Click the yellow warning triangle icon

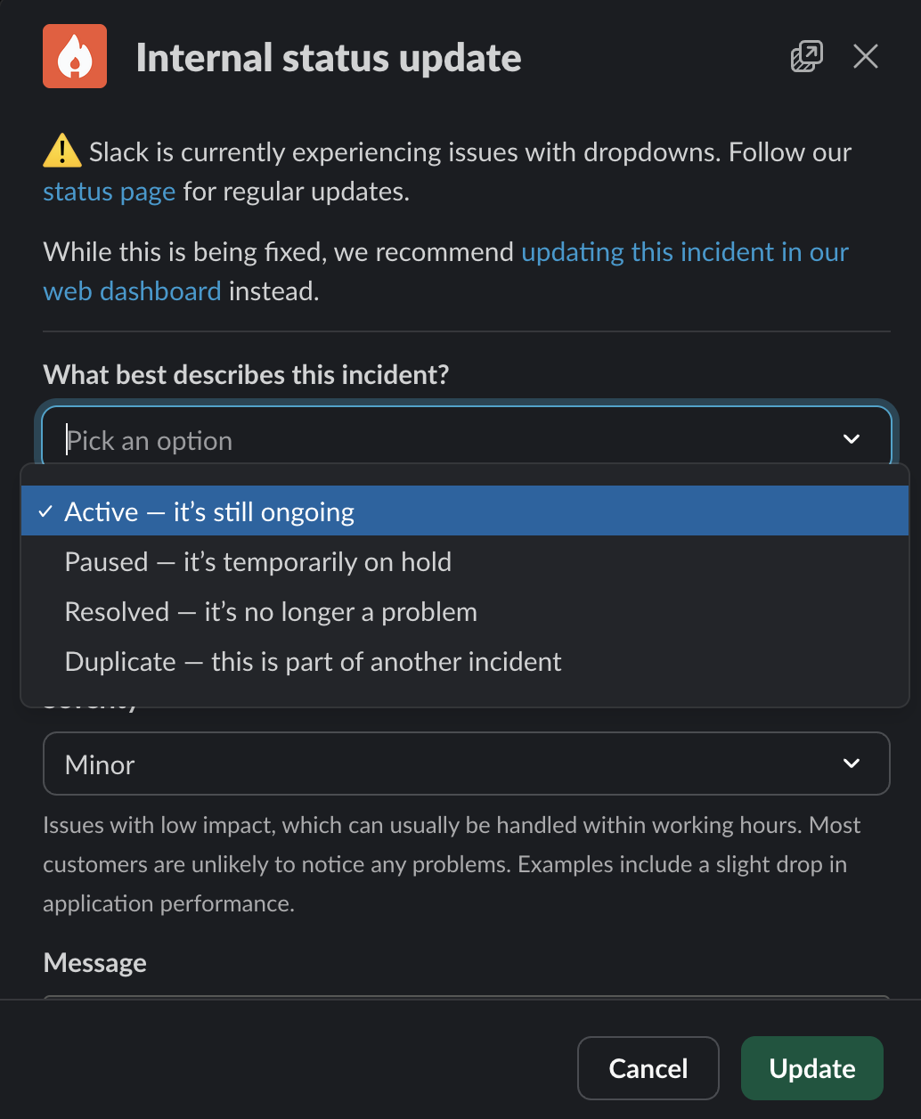click(x=61, y=151)
